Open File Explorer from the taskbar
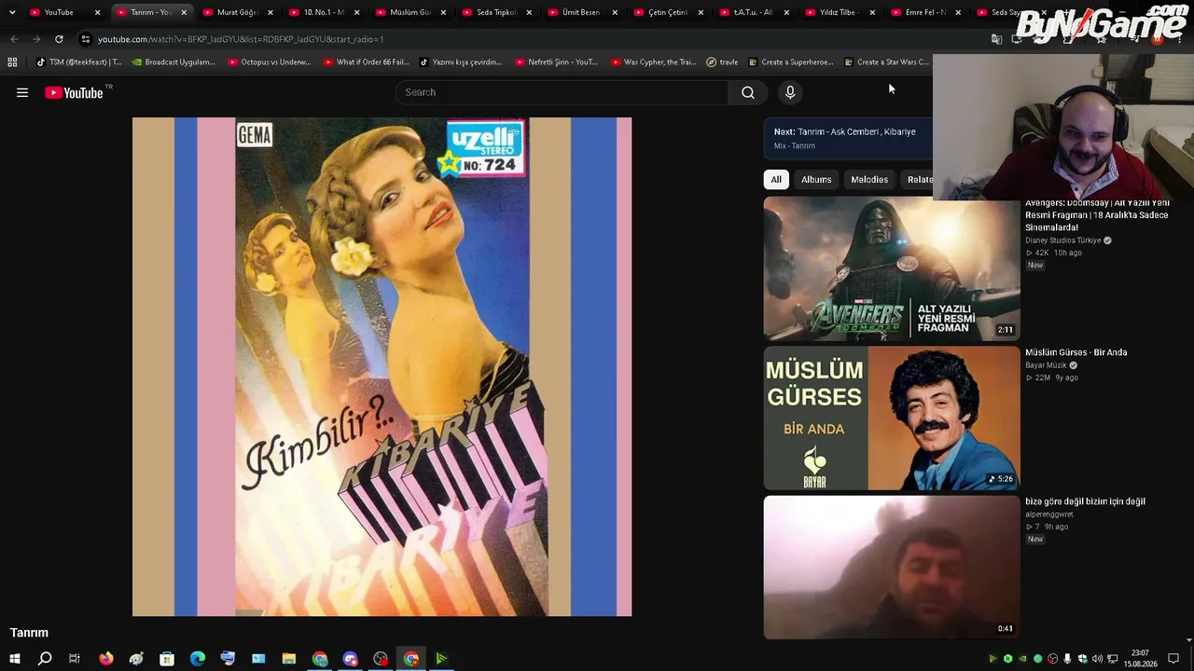The width and height of the screenshot is (1194, 671). point(289,659)
